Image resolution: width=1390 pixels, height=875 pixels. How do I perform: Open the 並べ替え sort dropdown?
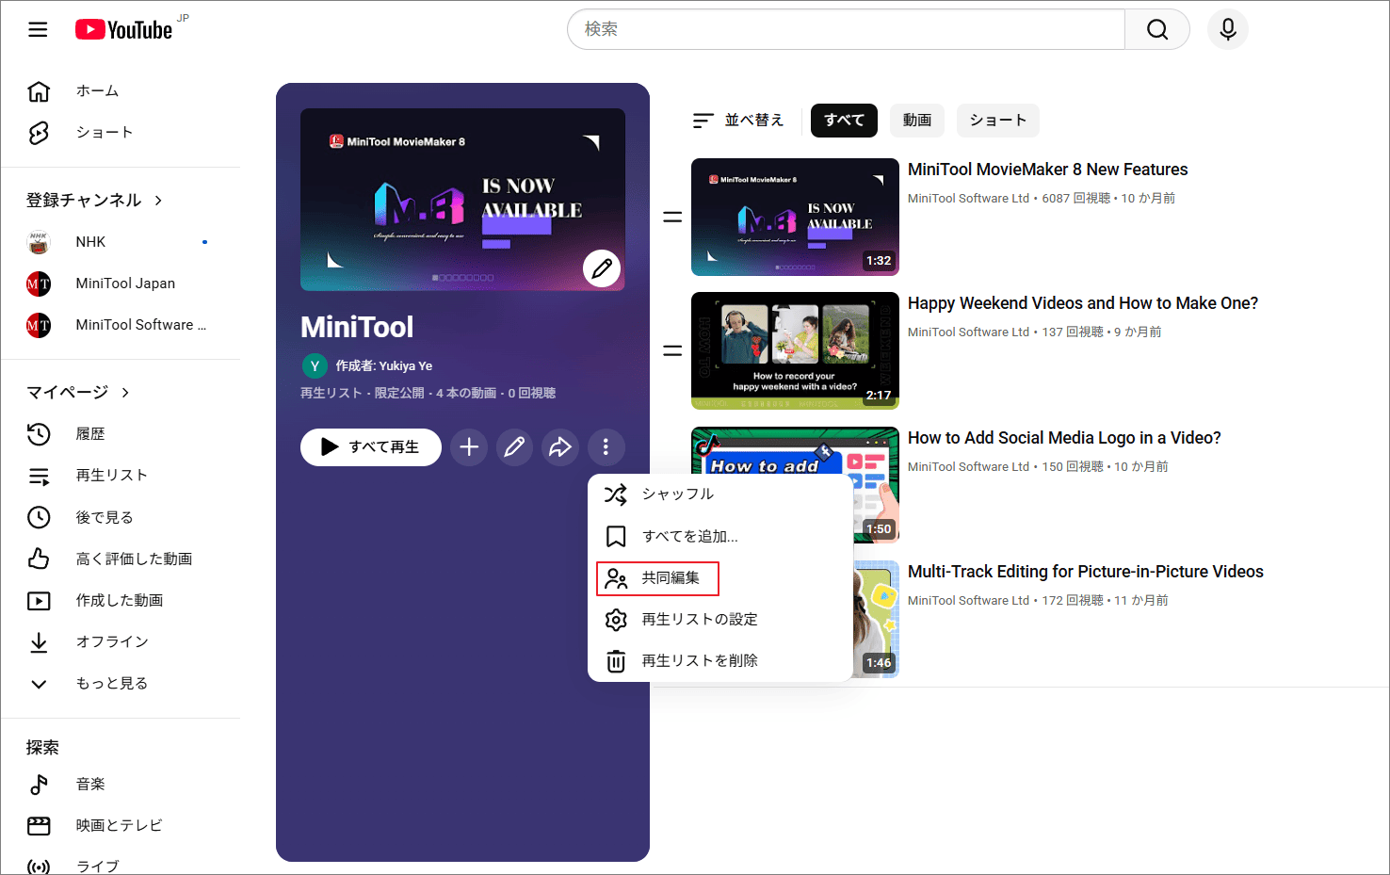tap(738, 121)
